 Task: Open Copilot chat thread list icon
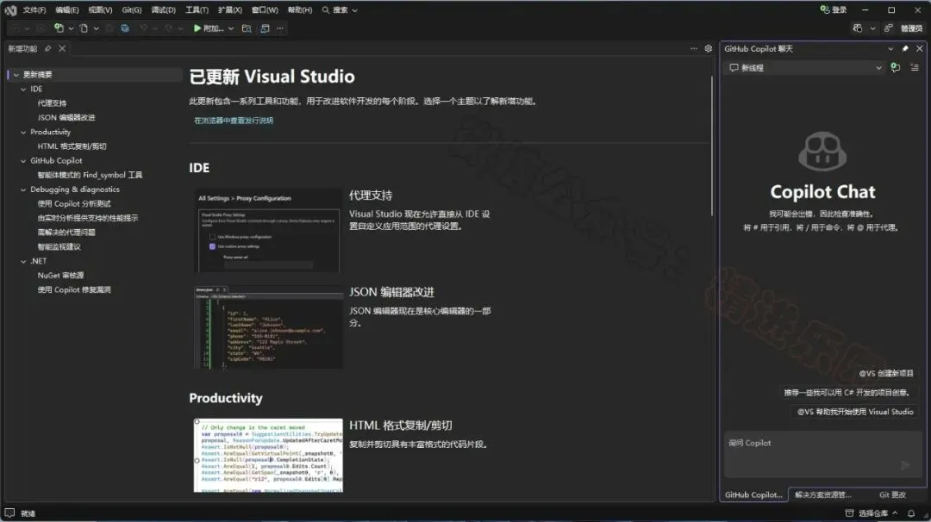[915, 68]
